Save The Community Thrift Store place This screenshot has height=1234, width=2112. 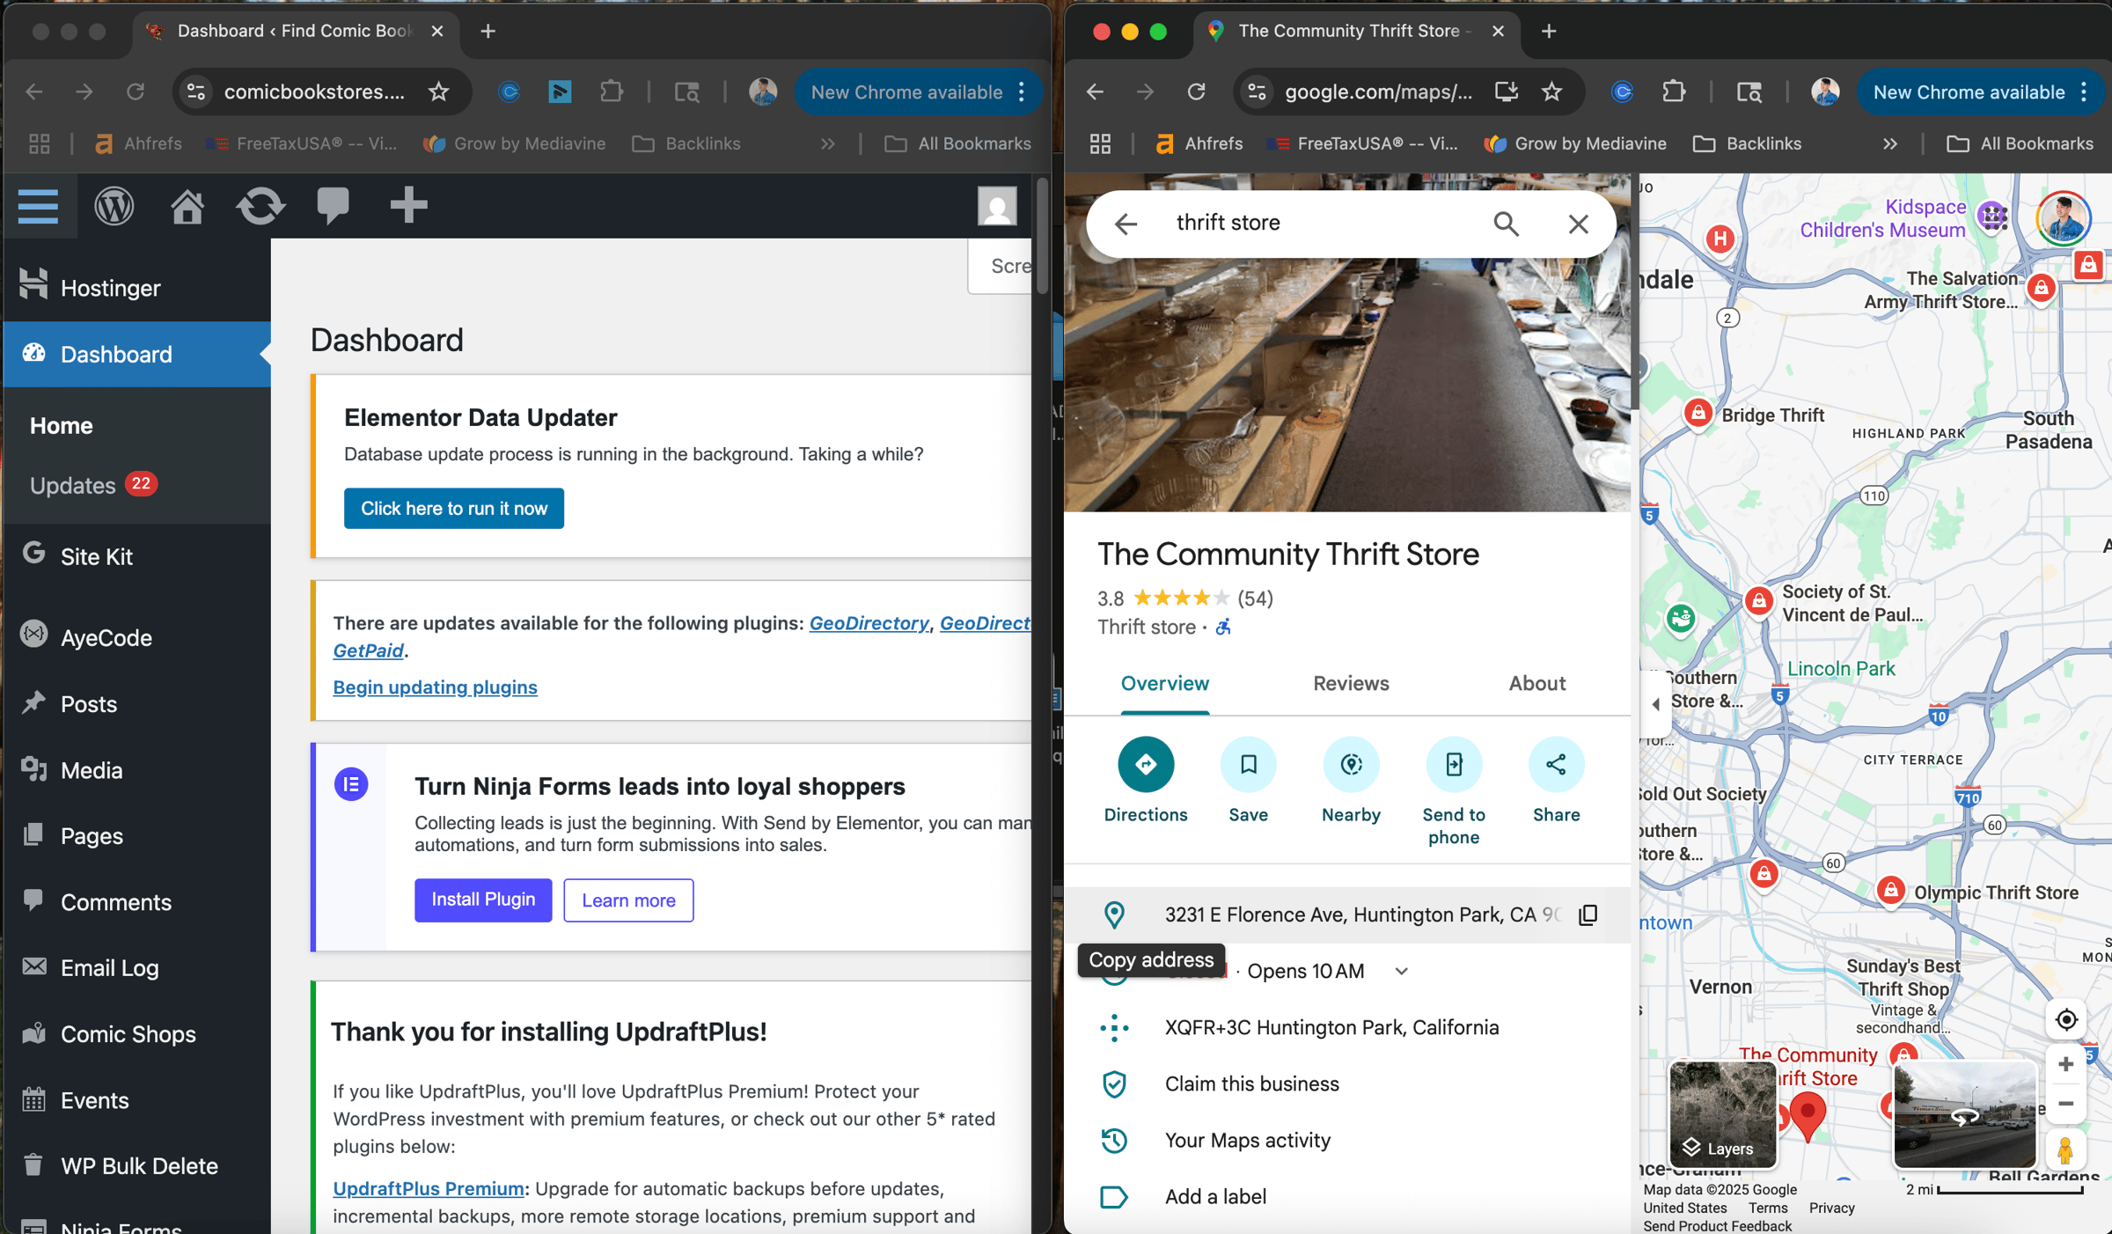coord(1248,764)
